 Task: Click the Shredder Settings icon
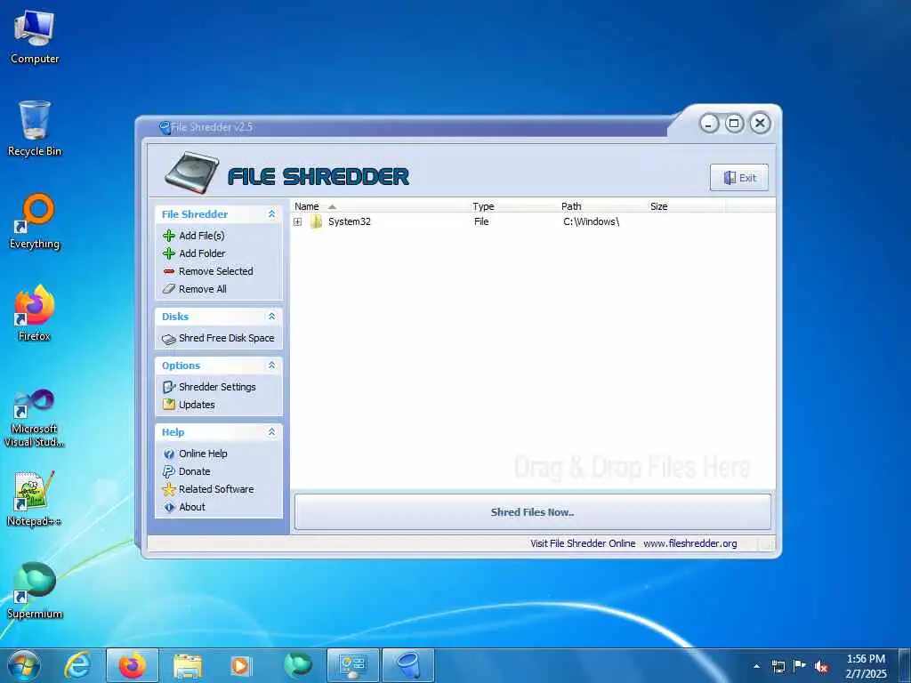tap(169, 387)
